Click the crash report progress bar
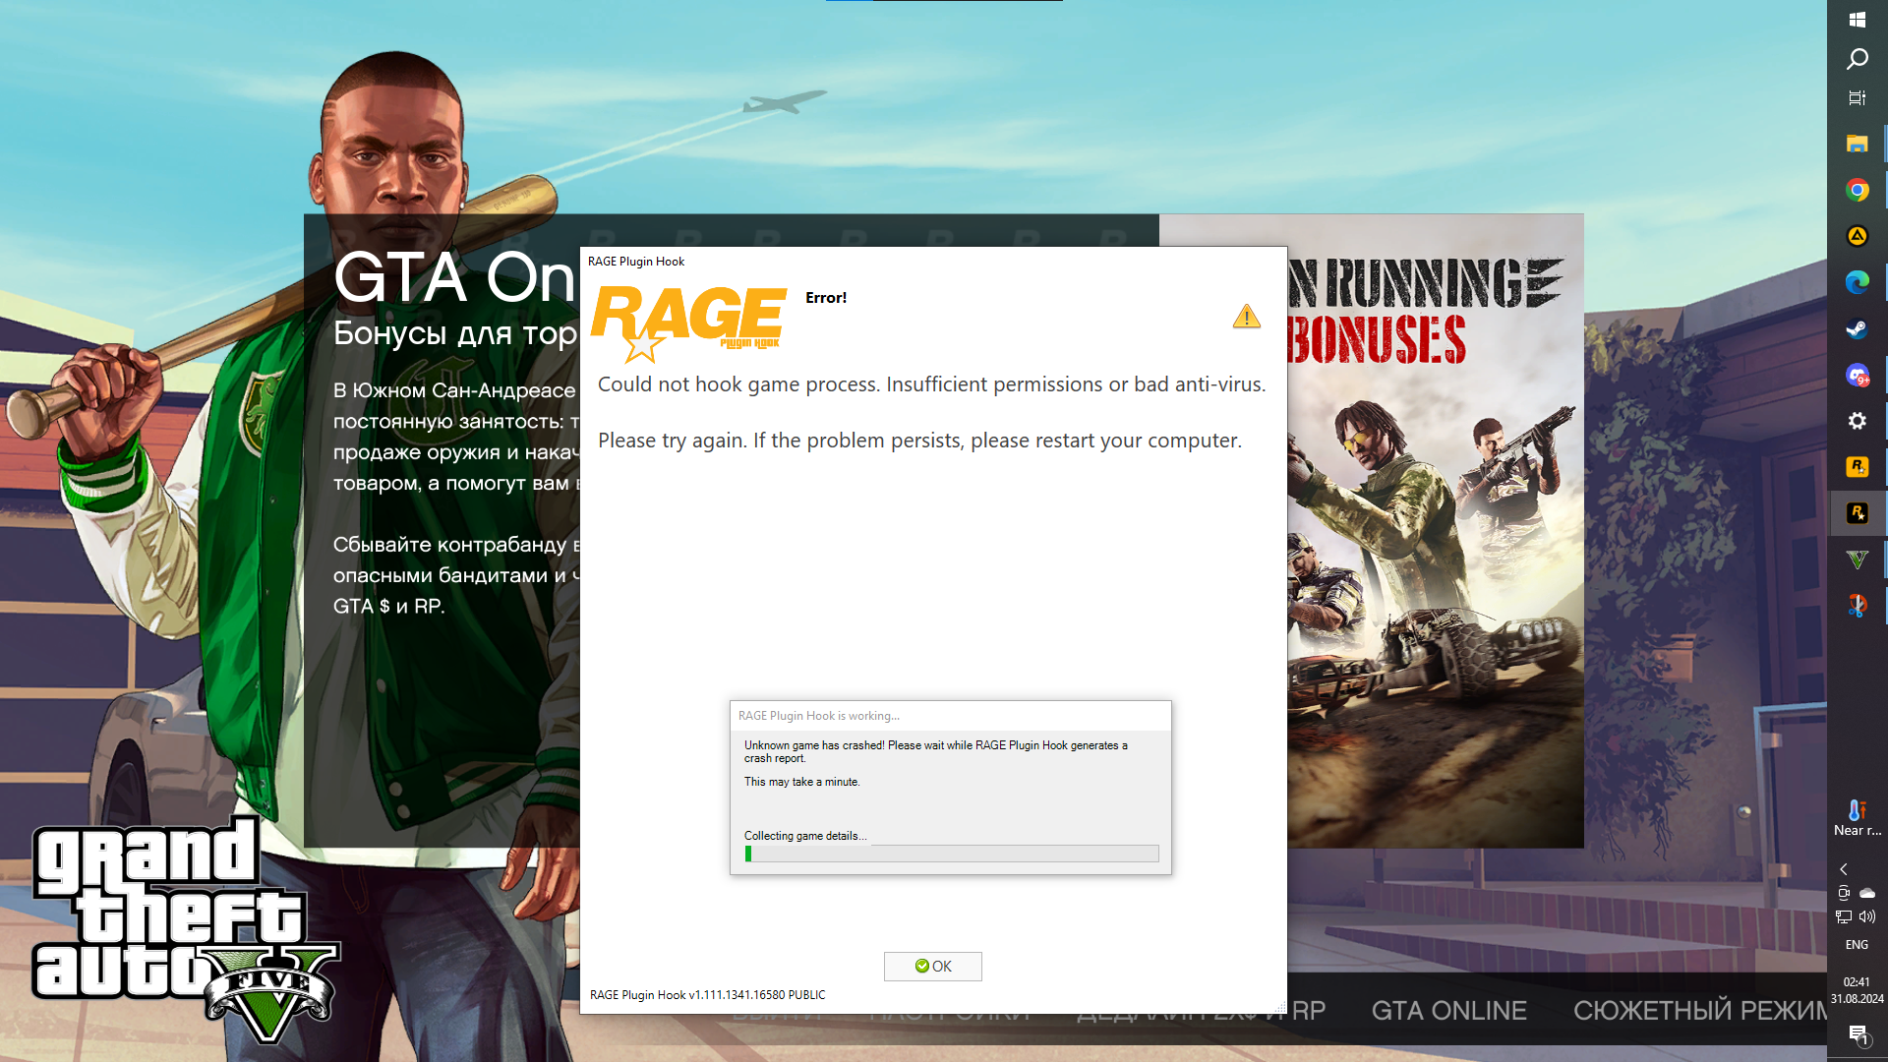 pos(951,854)
